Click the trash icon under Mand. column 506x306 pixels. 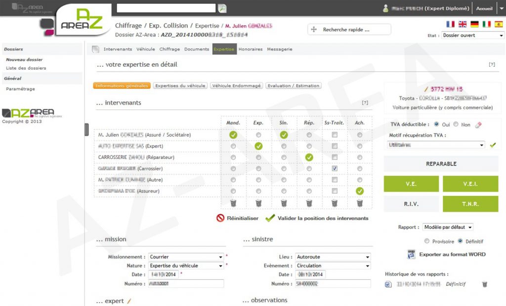pos(233,203)
